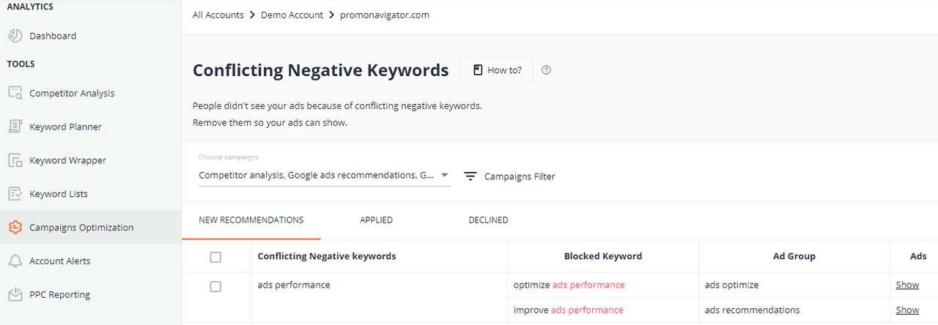Viewport: 938px width, 325px height.
Task: Open the campaigns selection combo box
Action: [x=325, y=176]
